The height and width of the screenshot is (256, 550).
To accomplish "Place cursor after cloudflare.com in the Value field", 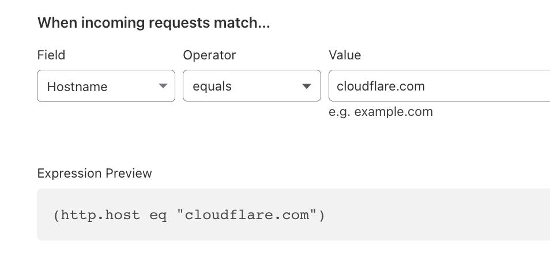I will (426, 86).
